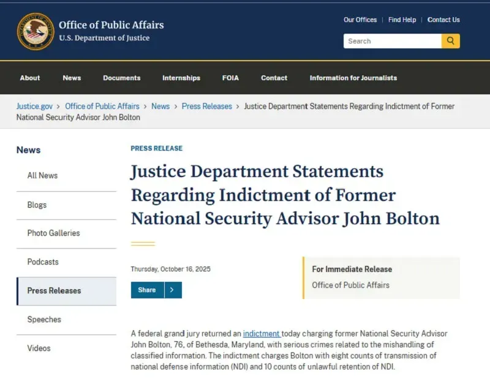Select FOIA in the navigation bar
Viewport: 490px width, 378px height.
coord(230,78)
